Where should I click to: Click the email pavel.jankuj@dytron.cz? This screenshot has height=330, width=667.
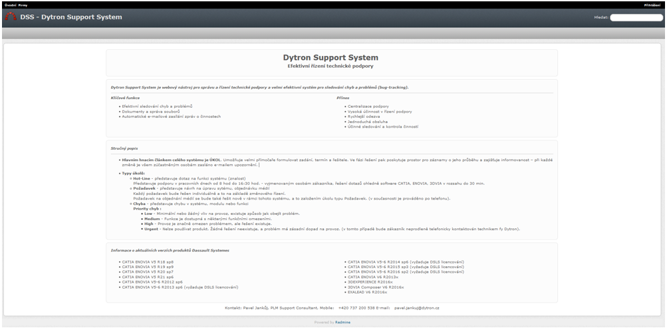tap(416, 307)
